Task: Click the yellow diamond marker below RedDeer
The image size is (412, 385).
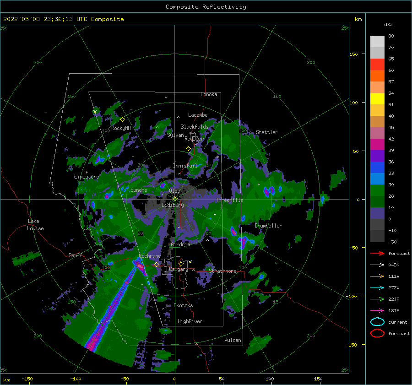Action: [x=189, y=149]
